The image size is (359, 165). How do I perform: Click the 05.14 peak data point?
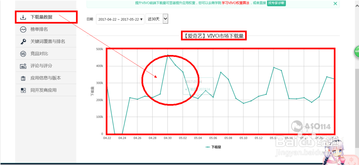click(274, 67)
